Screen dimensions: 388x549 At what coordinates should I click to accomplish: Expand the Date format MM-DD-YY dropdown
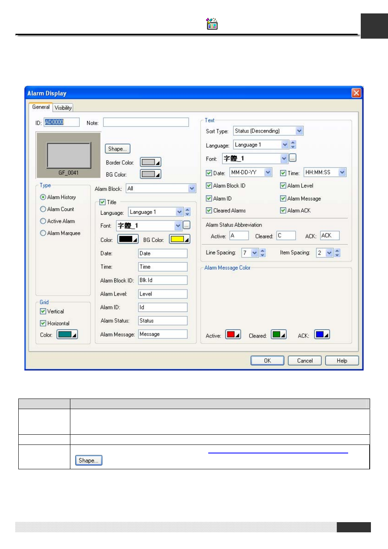tap(268, 172)
